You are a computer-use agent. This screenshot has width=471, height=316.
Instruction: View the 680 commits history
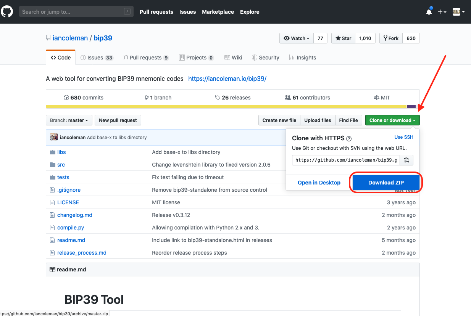(83, 98)
